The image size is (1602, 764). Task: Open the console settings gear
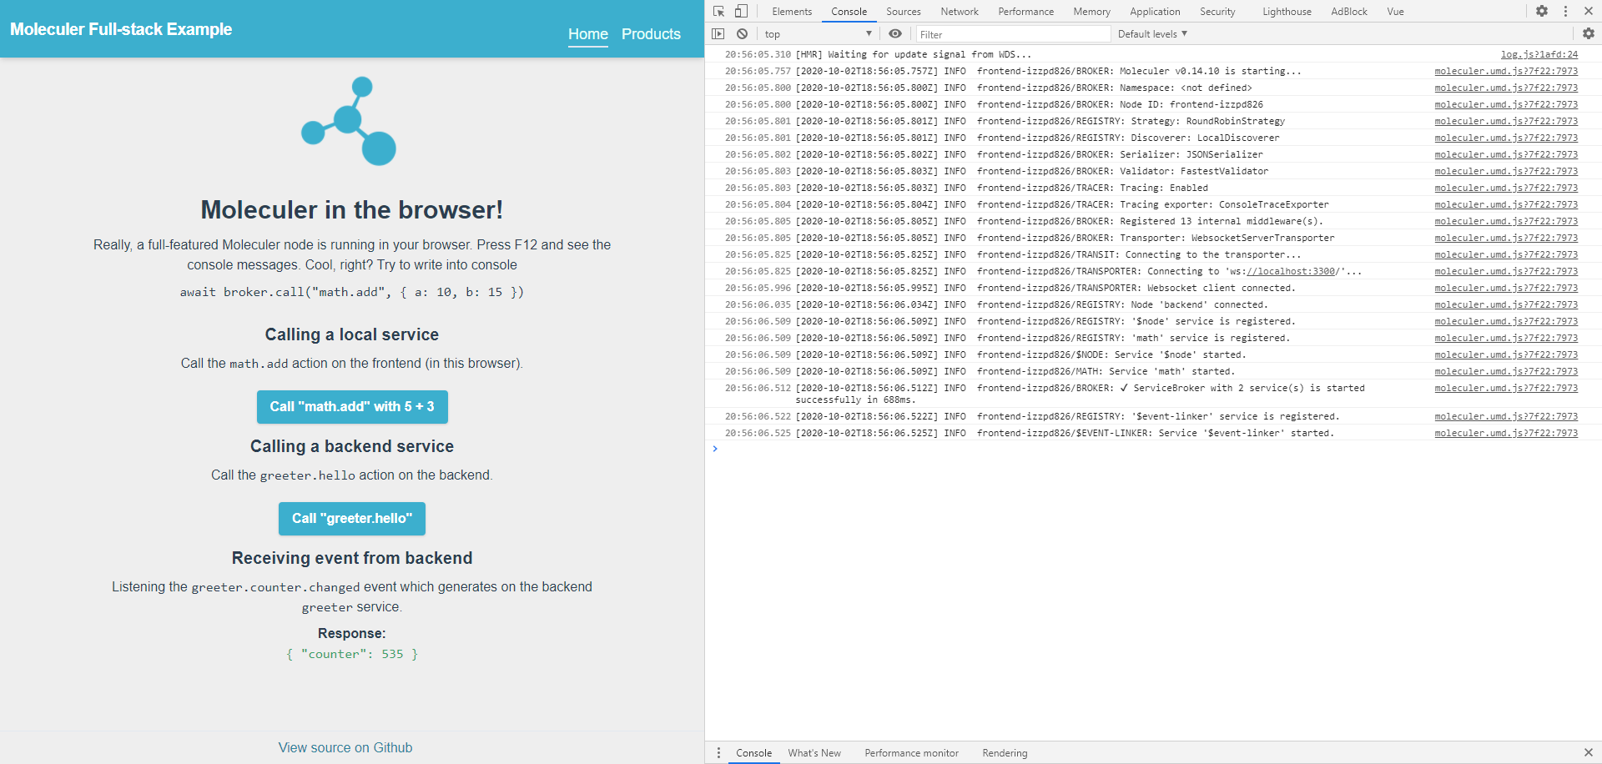tap(1589, 33)
